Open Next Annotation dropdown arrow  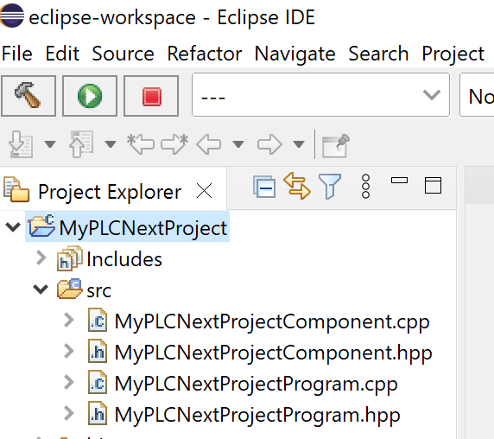point(50,144)
